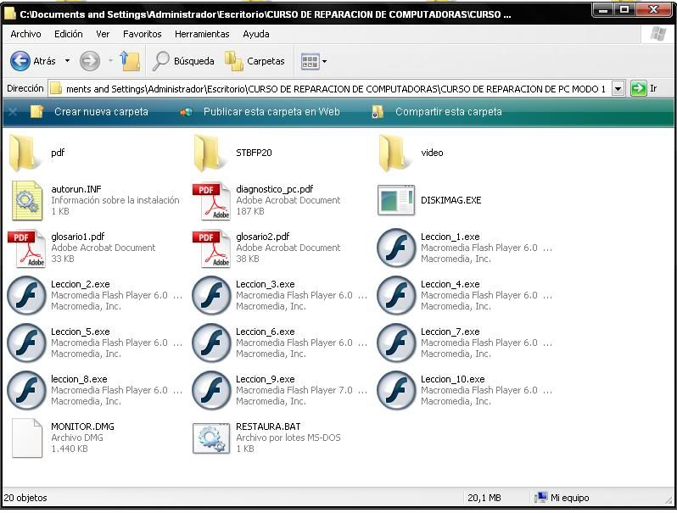
Task: Select the Leccion_5.exe Flash icon
Action: (x=26, y=343)
